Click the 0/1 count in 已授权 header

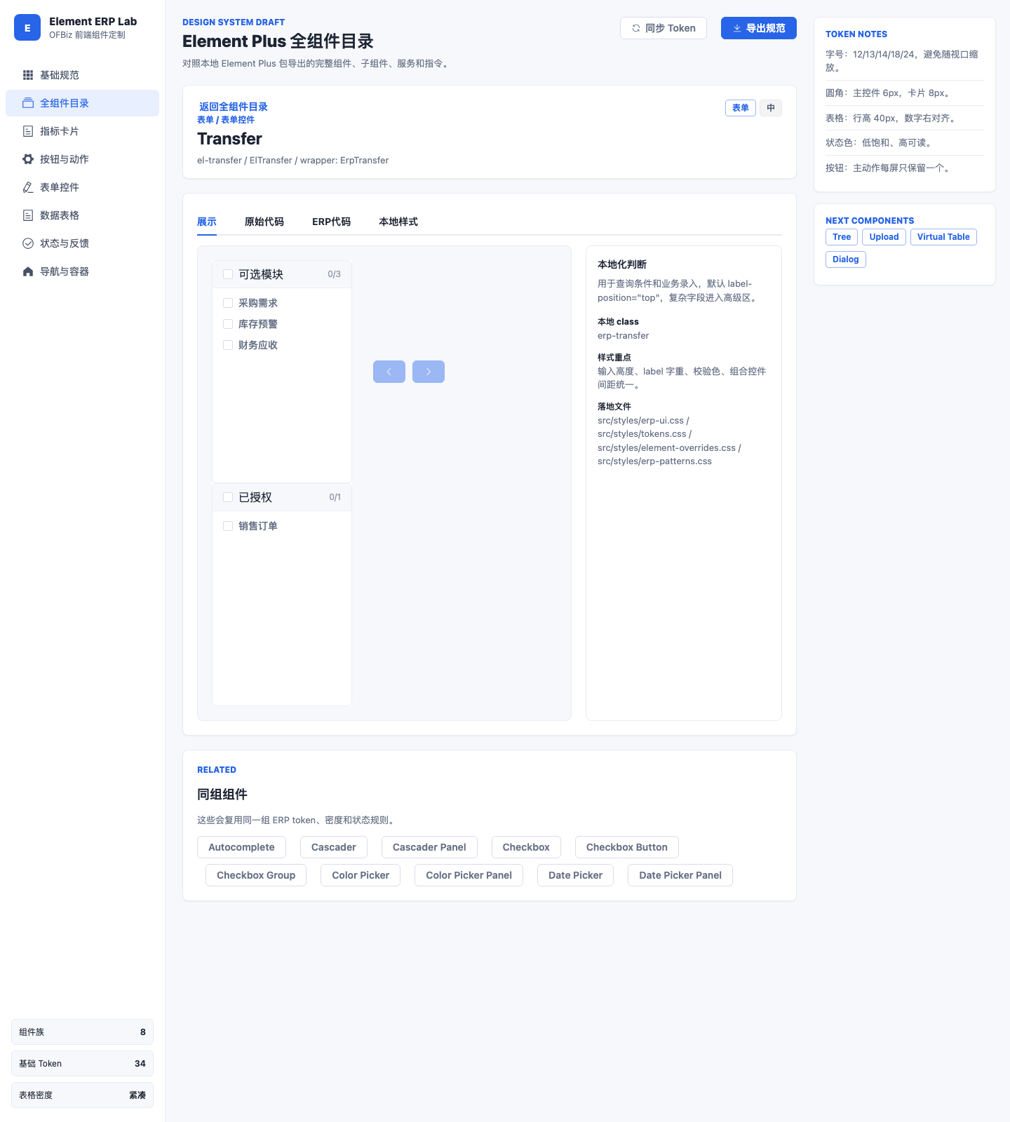click(x=335, y=497)
